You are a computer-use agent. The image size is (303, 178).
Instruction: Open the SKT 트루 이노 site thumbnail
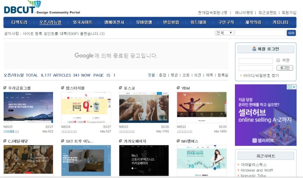(86, 161)
